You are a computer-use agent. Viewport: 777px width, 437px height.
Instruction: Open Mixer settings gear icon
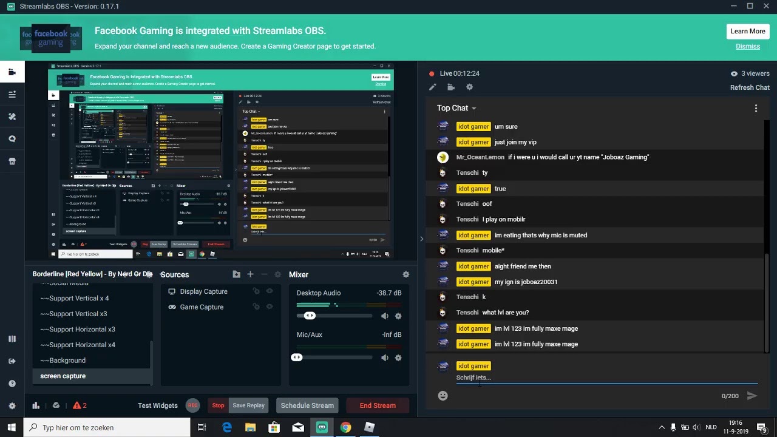406,274
